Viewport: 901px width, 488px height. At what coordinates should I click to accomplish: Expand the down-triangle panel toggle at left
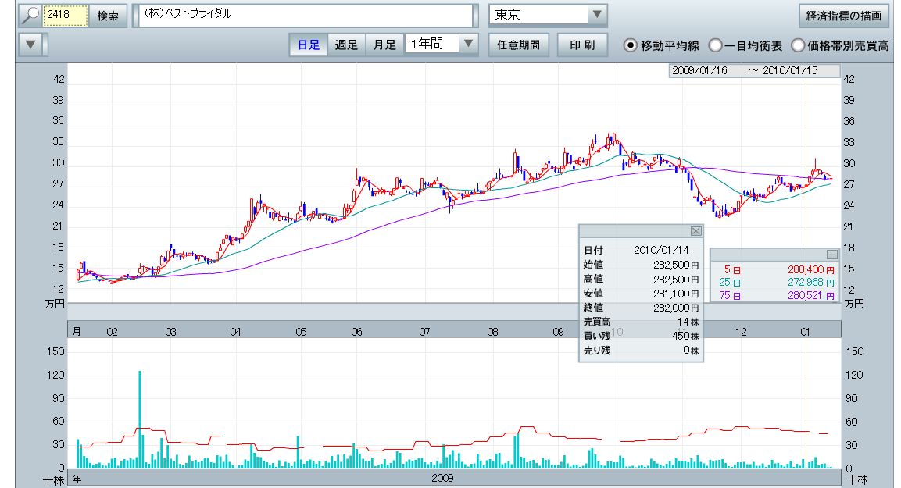pos(30,45)
